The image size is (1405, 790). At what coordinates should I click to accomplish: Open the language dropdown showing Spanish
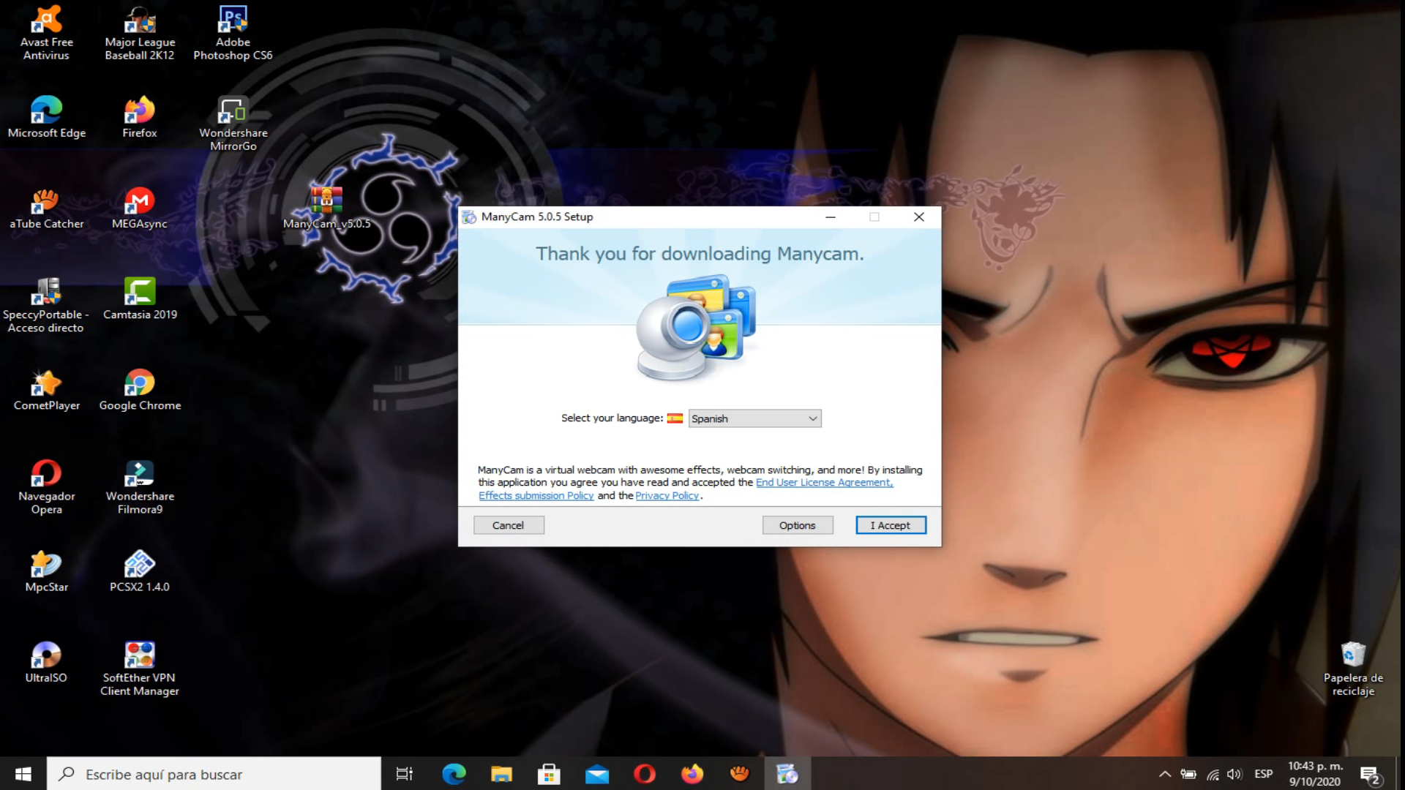[x=754, y=418]
